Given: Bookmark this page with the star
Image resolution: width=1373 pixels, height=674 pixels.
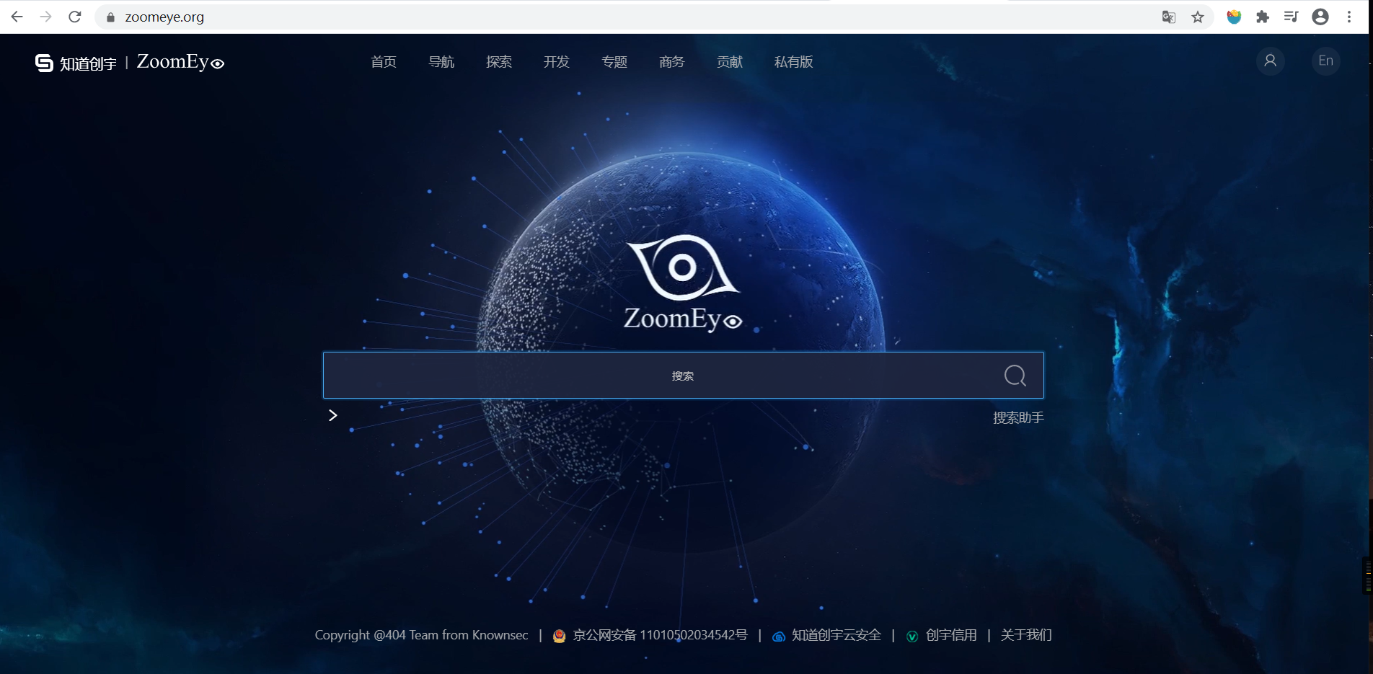Looking at the screenshot, I should pos(1198,17).
